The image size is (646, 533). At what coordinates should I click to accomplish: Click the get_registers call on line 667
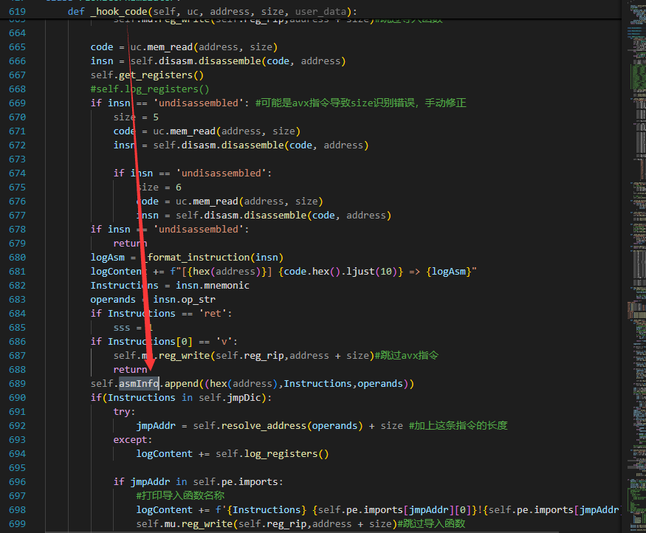coord(156,75)
